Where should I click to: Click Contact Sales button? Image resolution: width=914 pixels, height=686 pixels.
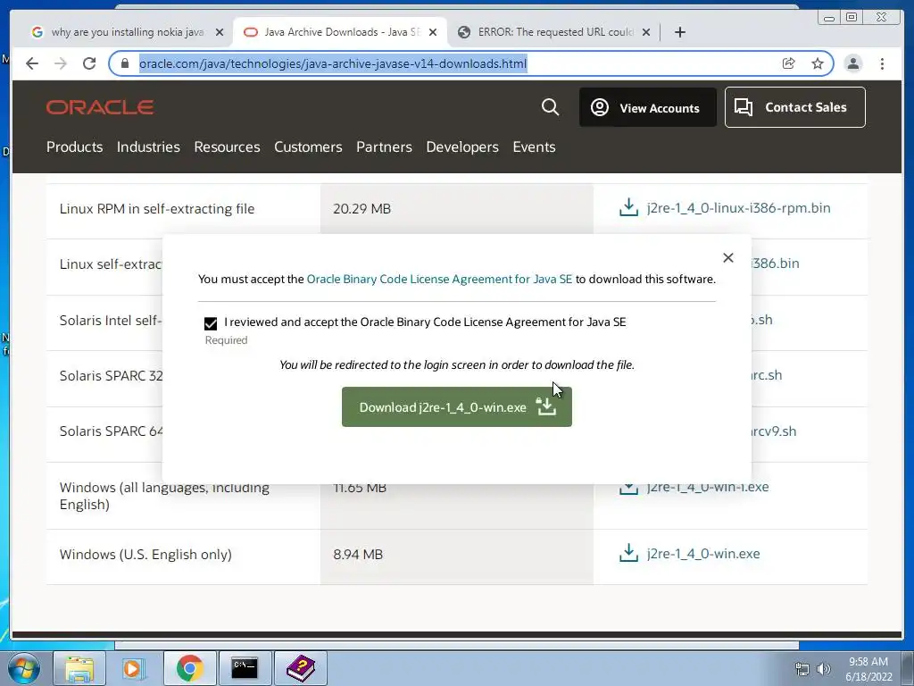[x=795, y=107]
